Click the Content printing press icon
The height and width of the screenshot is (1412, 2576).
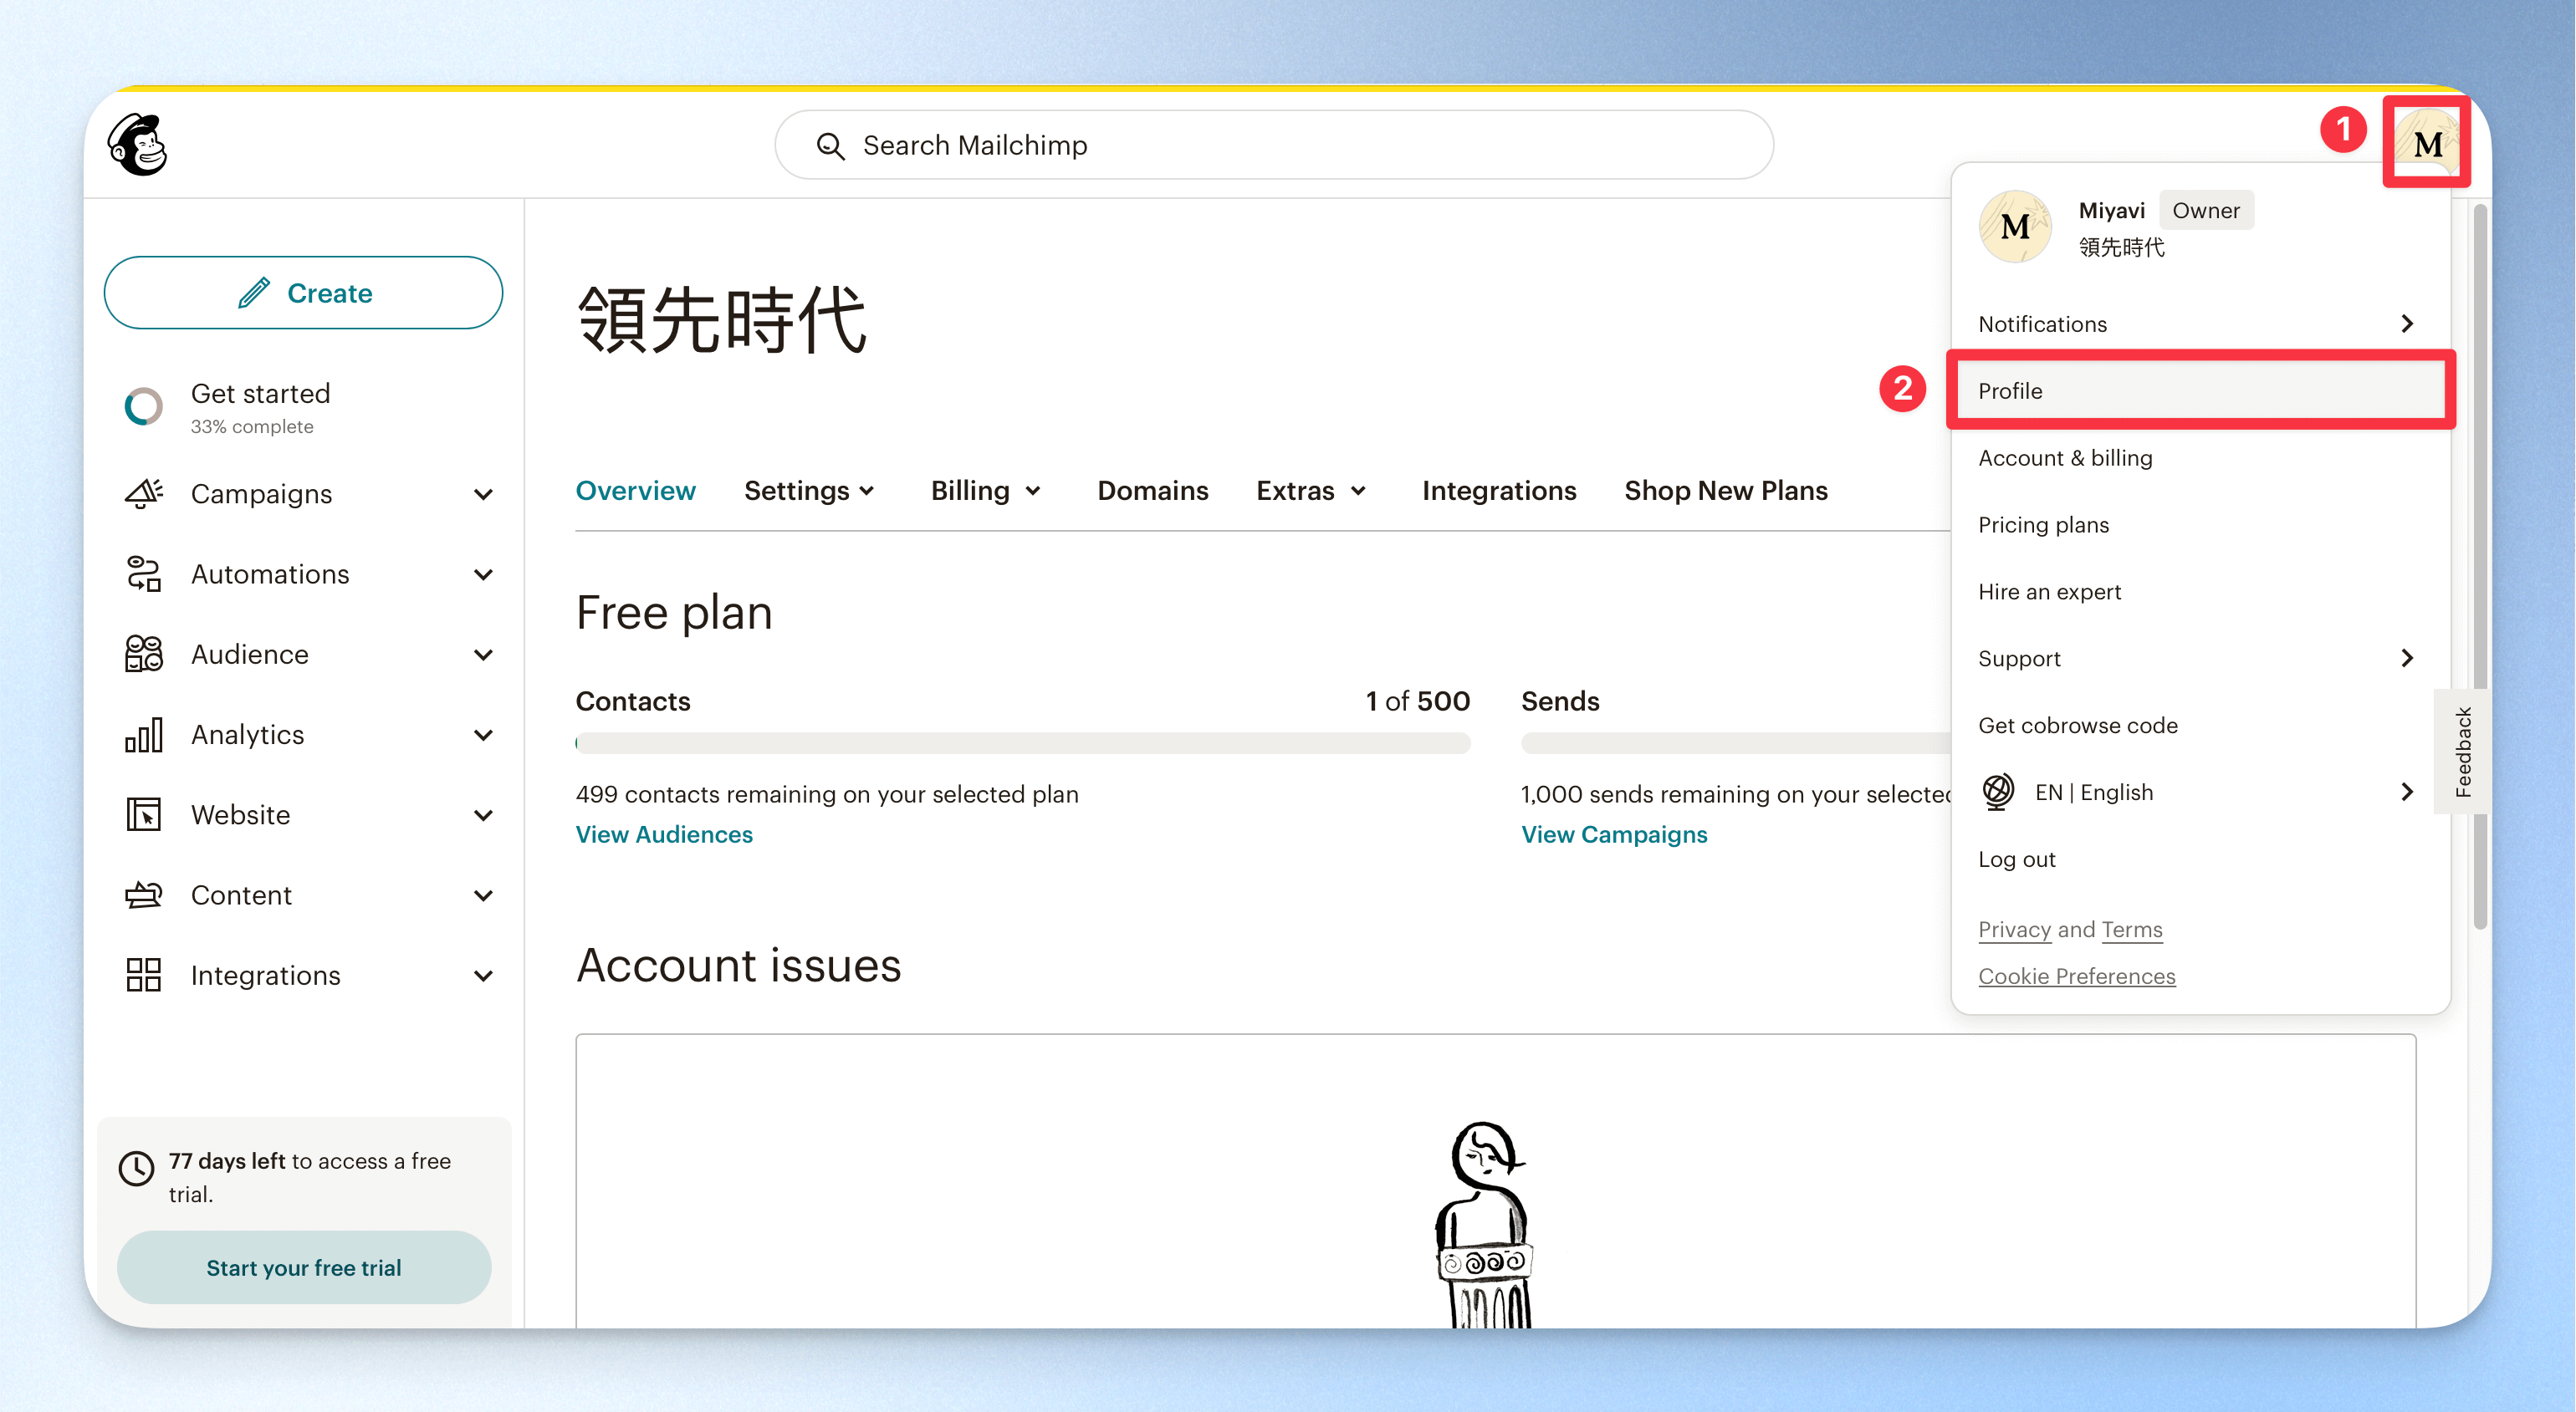pos(143,895)
